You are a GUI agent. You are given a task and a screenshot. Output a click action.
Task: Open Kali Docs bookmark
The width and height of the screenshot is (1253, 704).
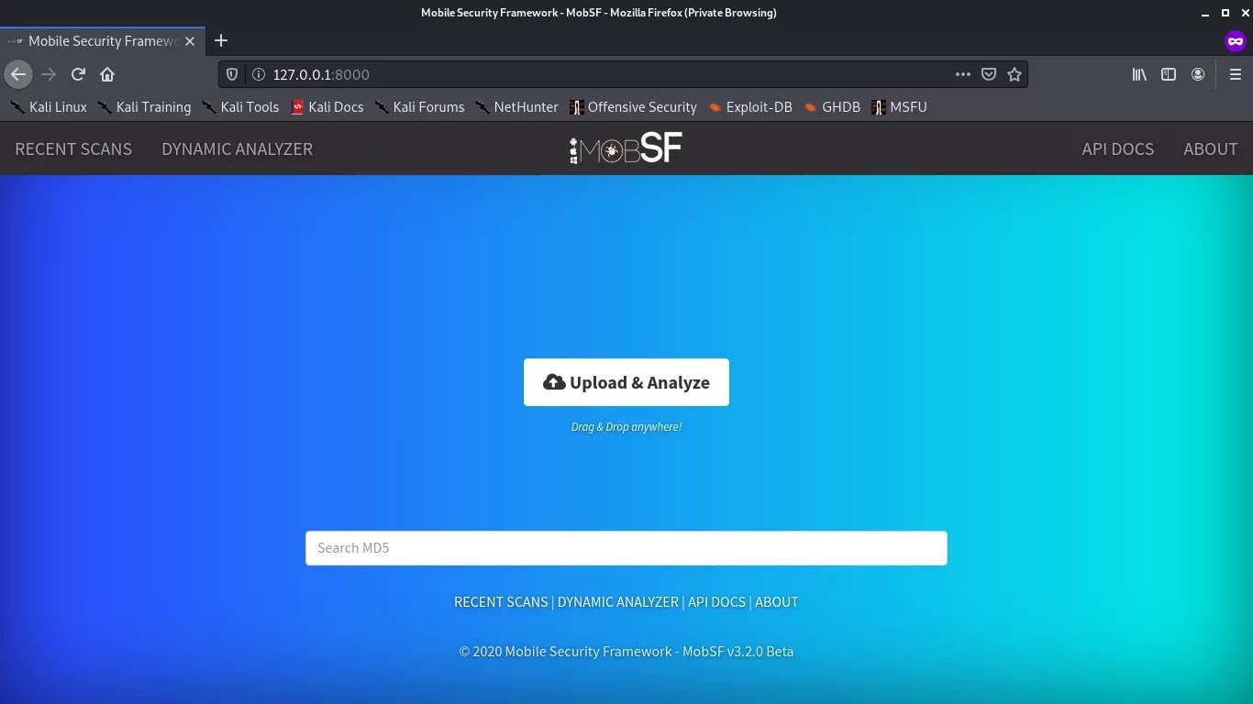click(327, 107)
